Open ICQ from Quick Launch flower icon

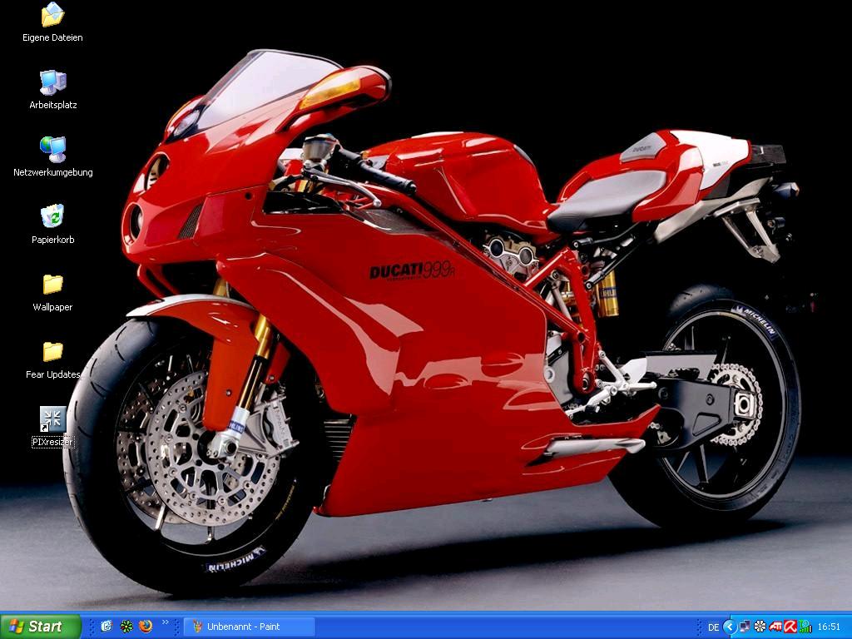pos(126,627)
